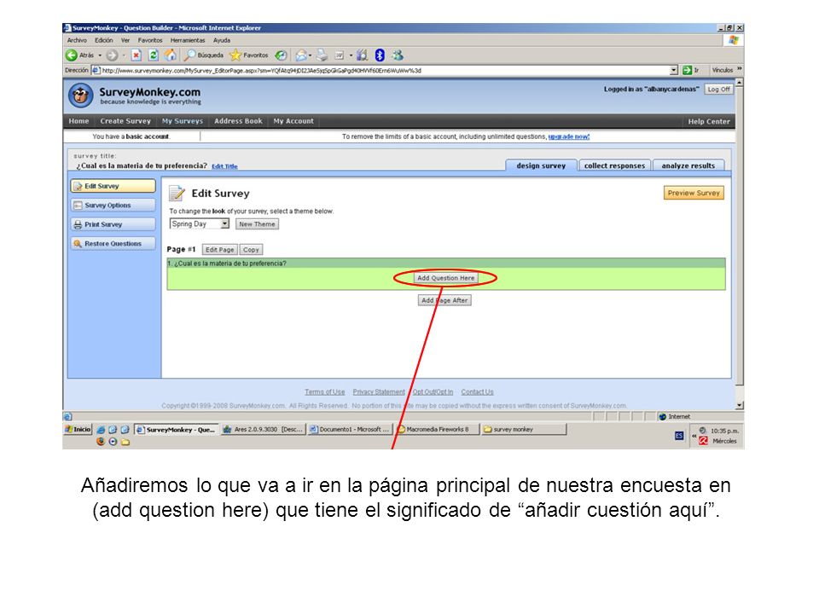Click Edit Page button

tap(219, 250)
